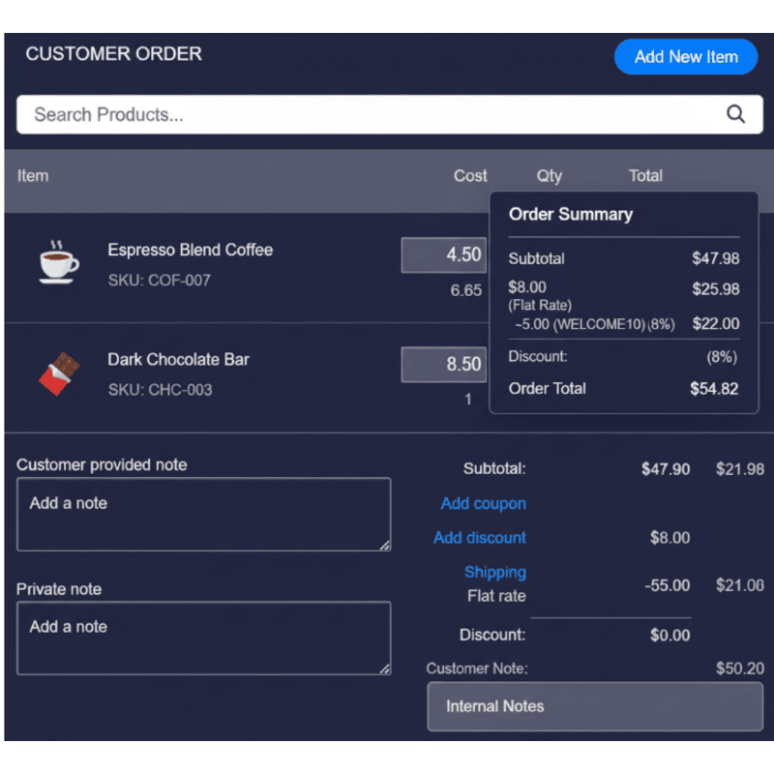Click the CUSTOMER ORDER title
This screenshot has width=774, height=774.
pos(113,54)
